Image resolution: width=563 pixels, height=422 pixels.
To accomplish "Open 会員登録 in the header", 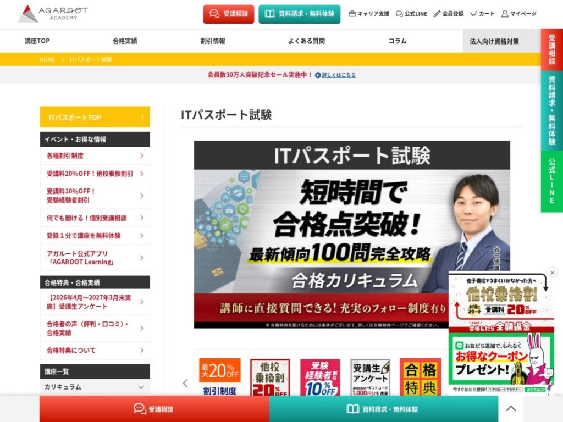I will click(449, 14).
